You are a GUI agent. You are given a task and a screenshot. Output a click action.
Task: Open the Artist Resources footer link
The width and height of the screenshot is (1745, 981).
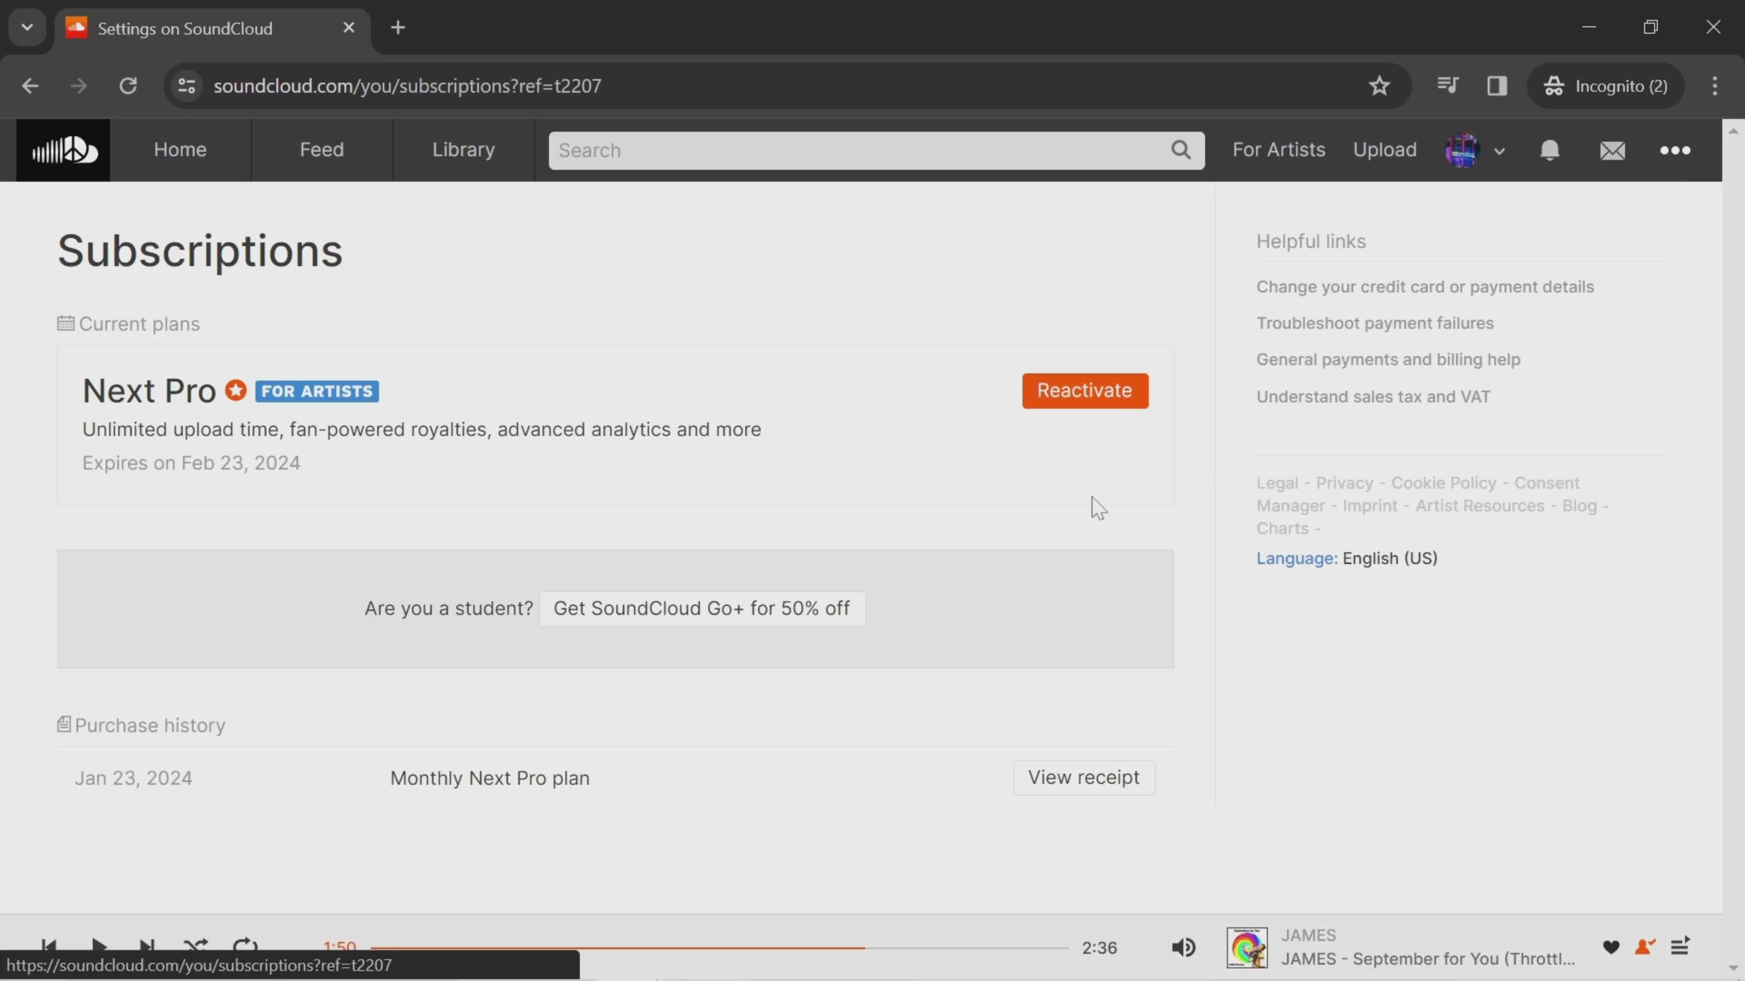(1480, 506)
